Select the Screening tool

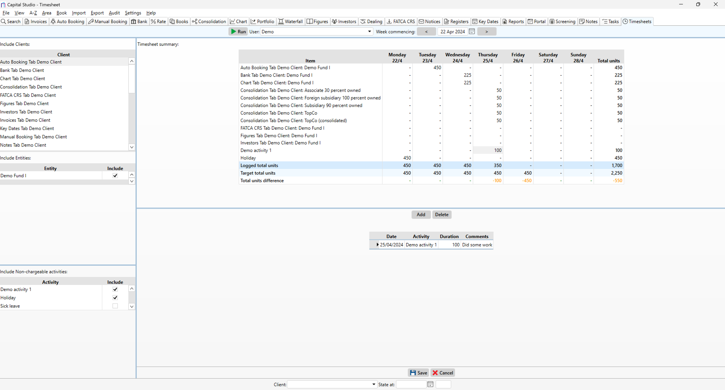562,21
